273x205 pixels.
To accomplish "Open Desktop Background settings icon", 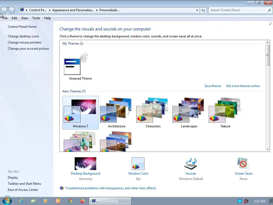I will click(x=85, y=164).
